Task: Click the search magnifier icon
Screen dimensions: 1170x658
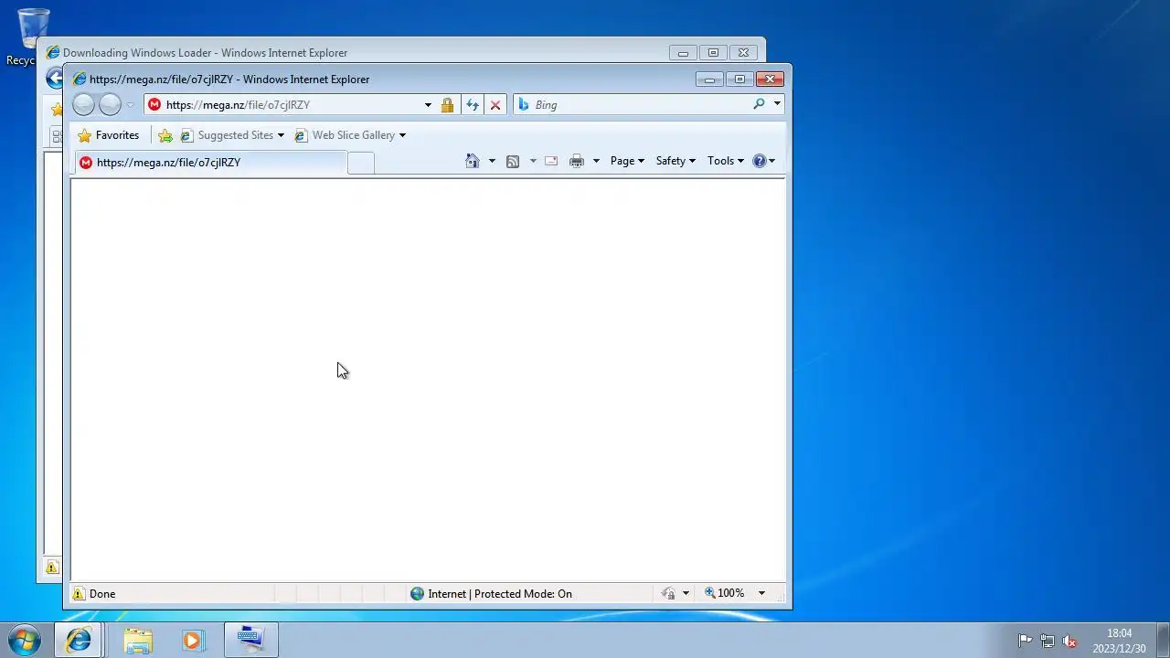Action: click(x=759, y=104)
